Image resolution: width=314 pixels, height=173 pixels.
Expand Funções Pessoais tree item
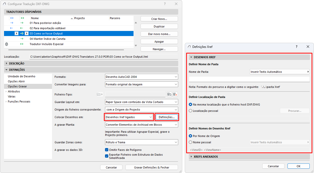coord(6,101)
